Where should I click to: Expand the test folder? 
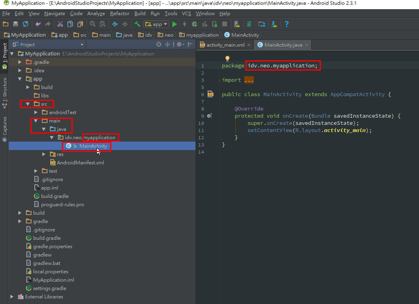tap(36, 171)
